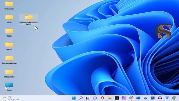The height and width of the screenshot is (101, 179).
Task: Launch the green S taskbar app
Action: [x=174, y=98]
